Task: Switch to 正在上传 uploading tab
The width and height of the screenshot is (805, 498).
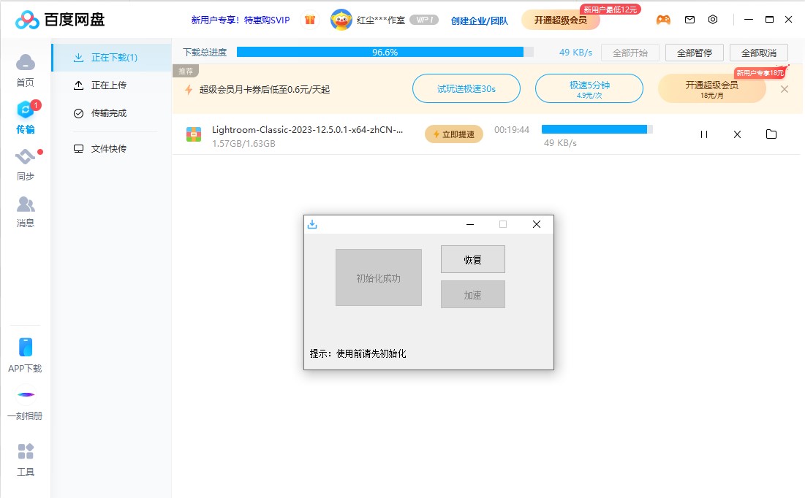Action: click(x=108, y=85)
